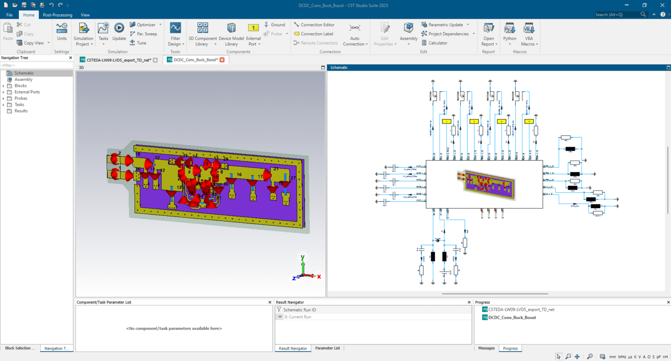Screen dimensions: 671x361
Task: Switch to the Parameter List tab
Action: [x=327, y=348]
